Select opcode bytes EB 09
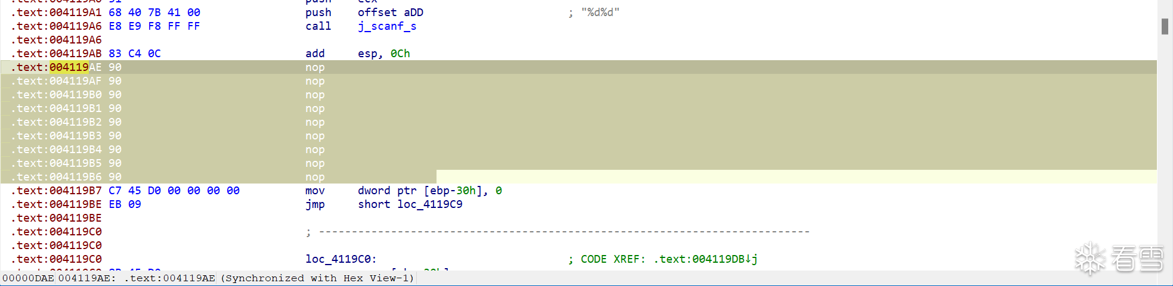Viewport: 1173px width, 286px height. click(x=125, y=204)
